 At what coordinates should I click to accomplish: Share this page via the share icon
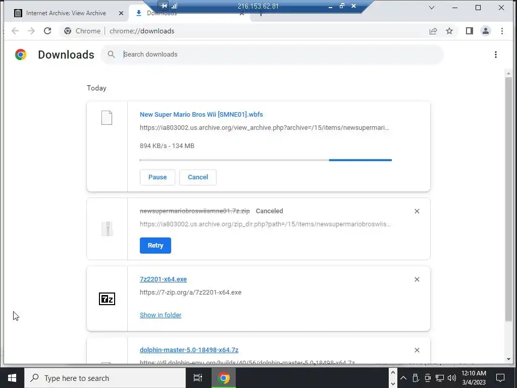pyautogui.click(x=433, y=31)
